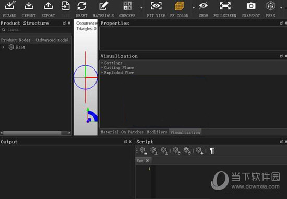Click the Product Nodes (Advanced mode) header
This screenshot has width=287, height=199.
pyautogui.click(x=35, y=40)
